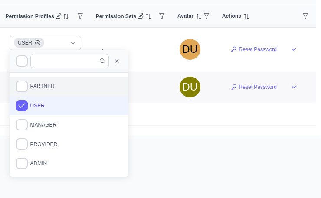Sort the Actions column
This screenshot has width=321, height=198.
tap(246, 16)
